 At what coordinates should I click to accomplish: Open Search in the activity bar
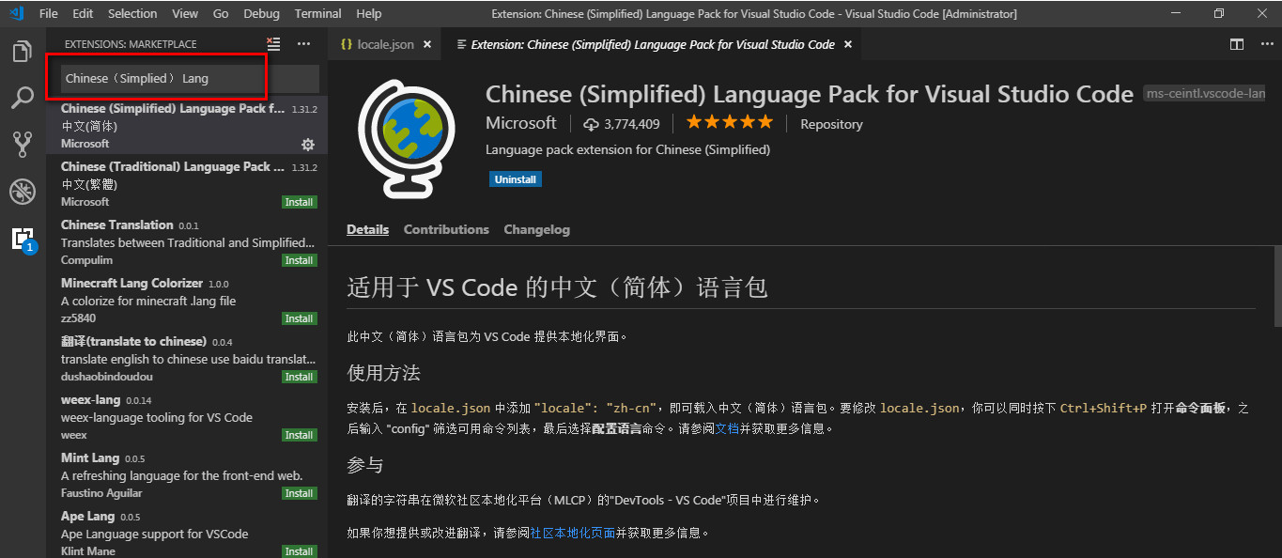point(22,98)
